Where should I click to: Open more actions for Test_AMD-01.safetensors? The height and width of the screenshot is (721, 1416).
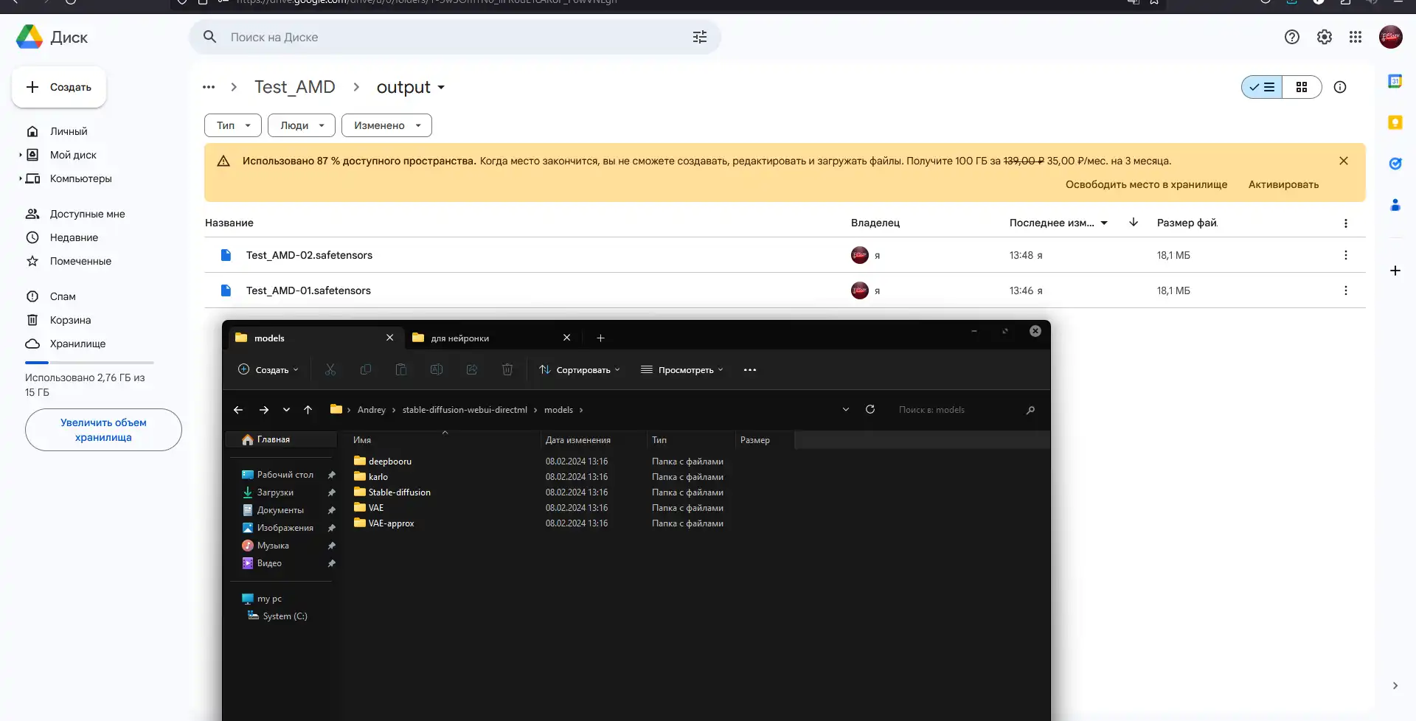coord(1345,290)
